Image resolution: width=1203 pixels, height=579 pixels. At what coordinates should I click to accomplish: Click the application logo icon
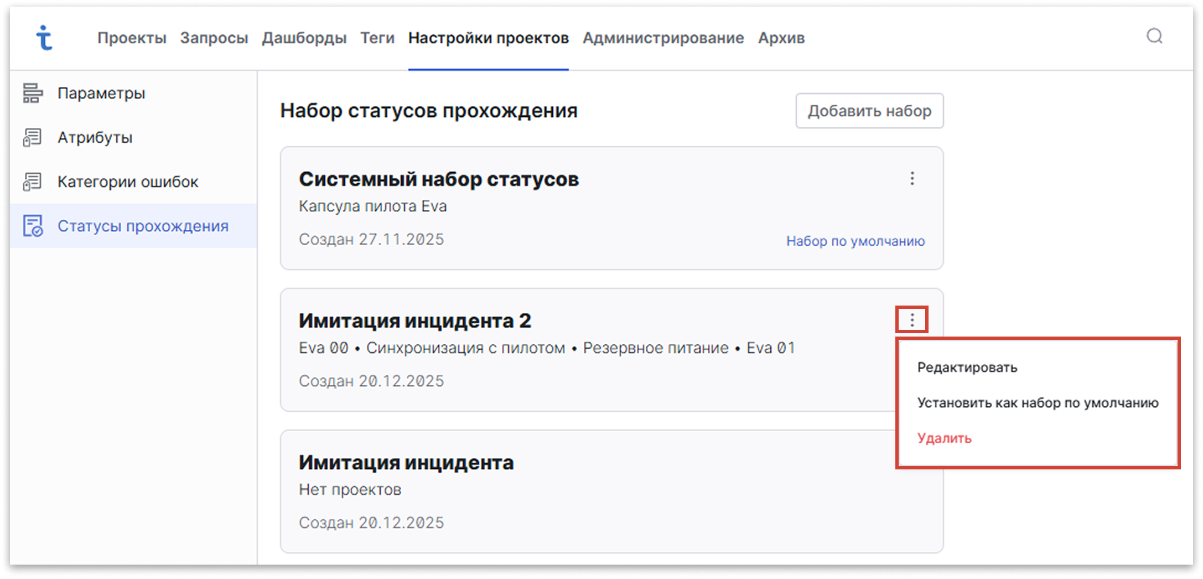44,38
